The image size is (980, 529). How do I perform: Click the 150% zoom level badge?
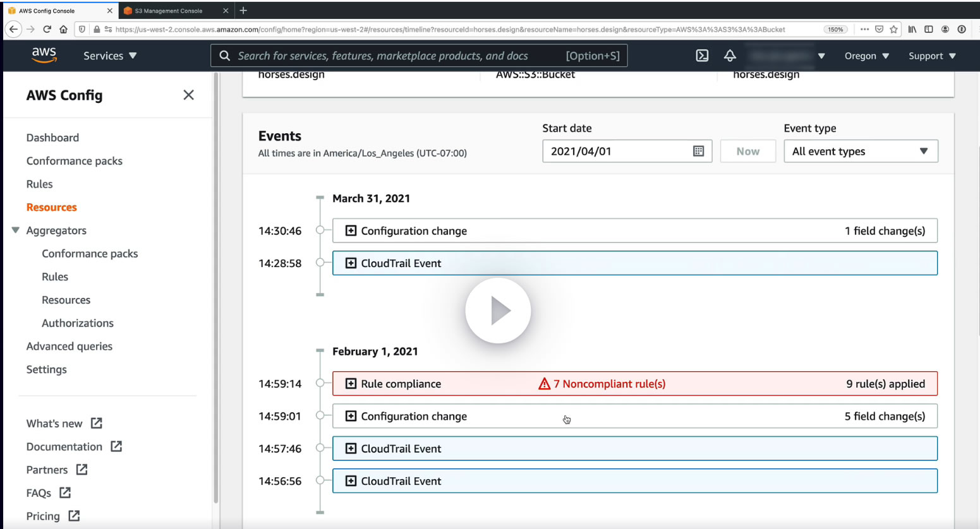(x=835, y=29)
